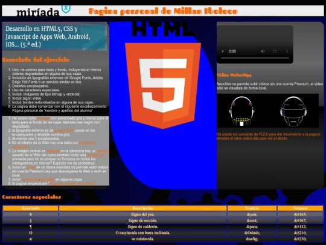Click list item 'Al menos use 3 encabezados.'
Viewport: 326px width, 245px height.
[36, 139]
